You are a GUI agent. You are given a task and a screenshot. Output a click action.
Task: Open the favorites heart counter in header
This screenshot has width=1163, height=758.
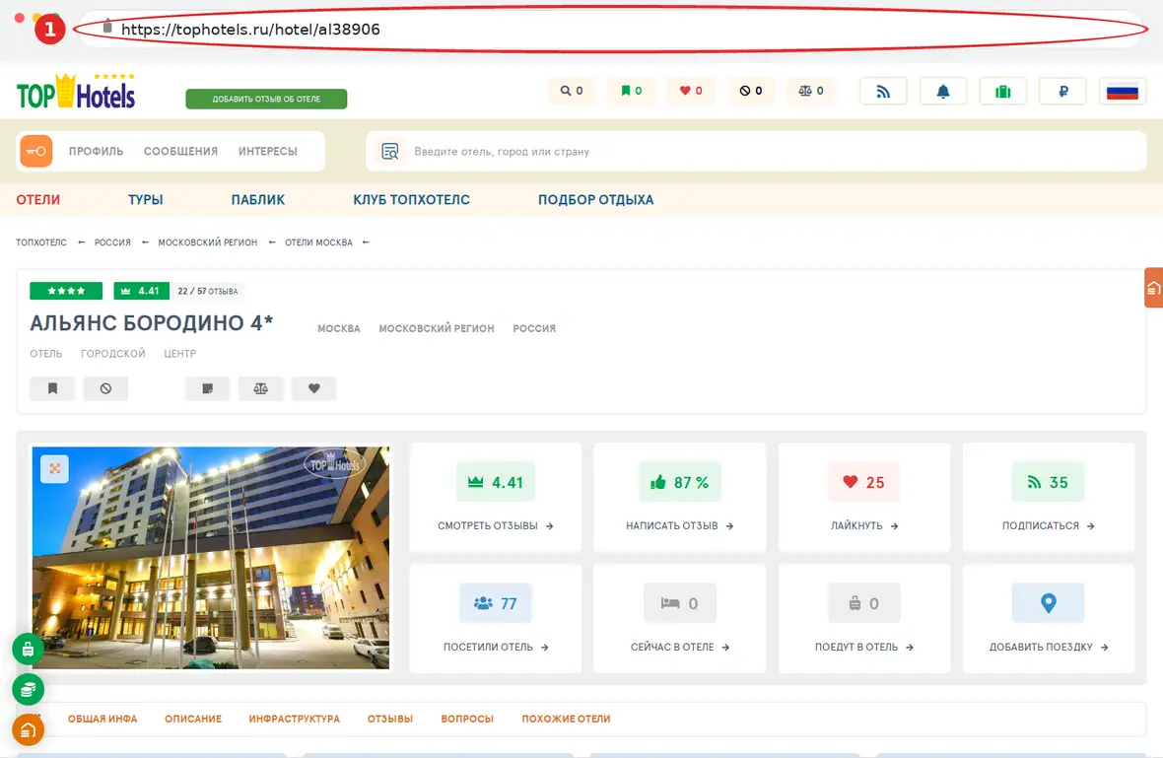[x=691, y=91]
